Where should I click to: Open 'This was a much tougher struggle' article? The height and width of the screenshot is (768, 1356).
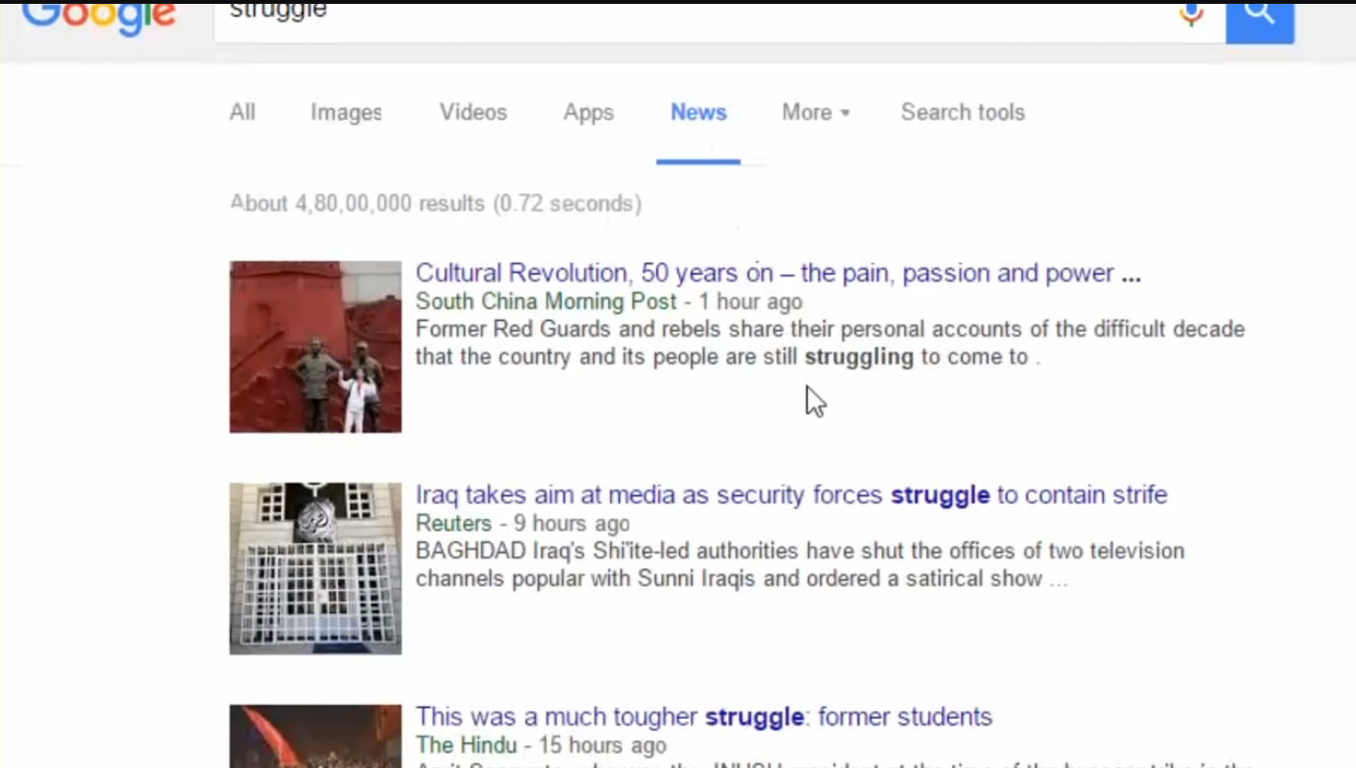pos(703,716)
